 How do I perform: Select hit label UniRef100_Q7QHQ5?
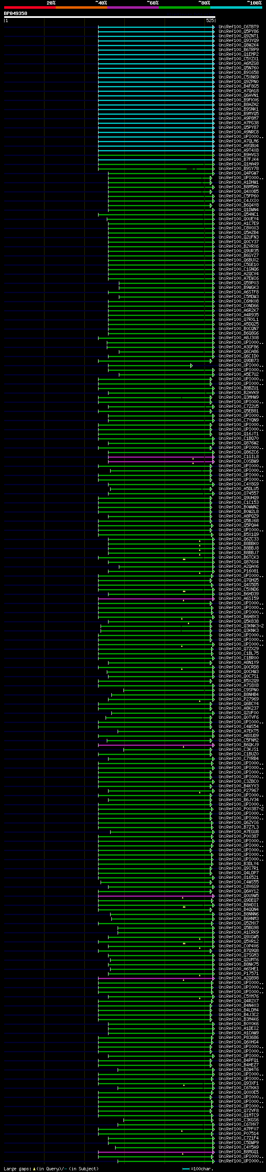click(x=239, y=580)
